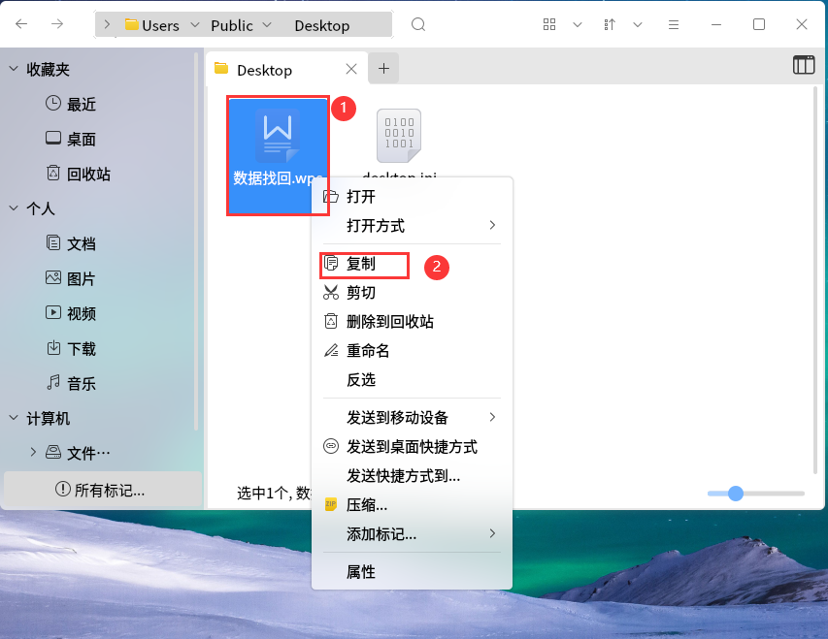Collapse the 收藏夹 section

(x=14, y=69)
